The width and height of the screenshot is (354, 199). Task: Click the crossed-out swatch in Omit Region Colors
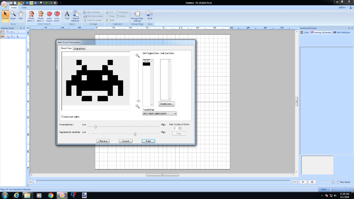(x=146, y=61)
